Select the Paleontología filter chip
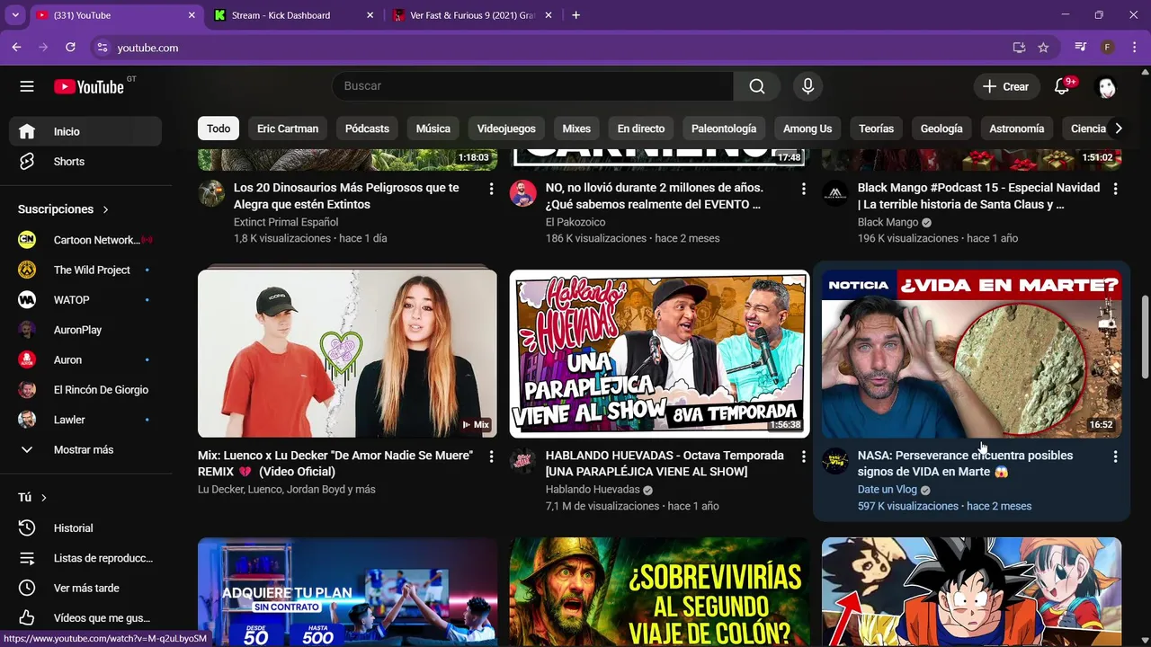 pyautogui.click(x=724, y=129)
